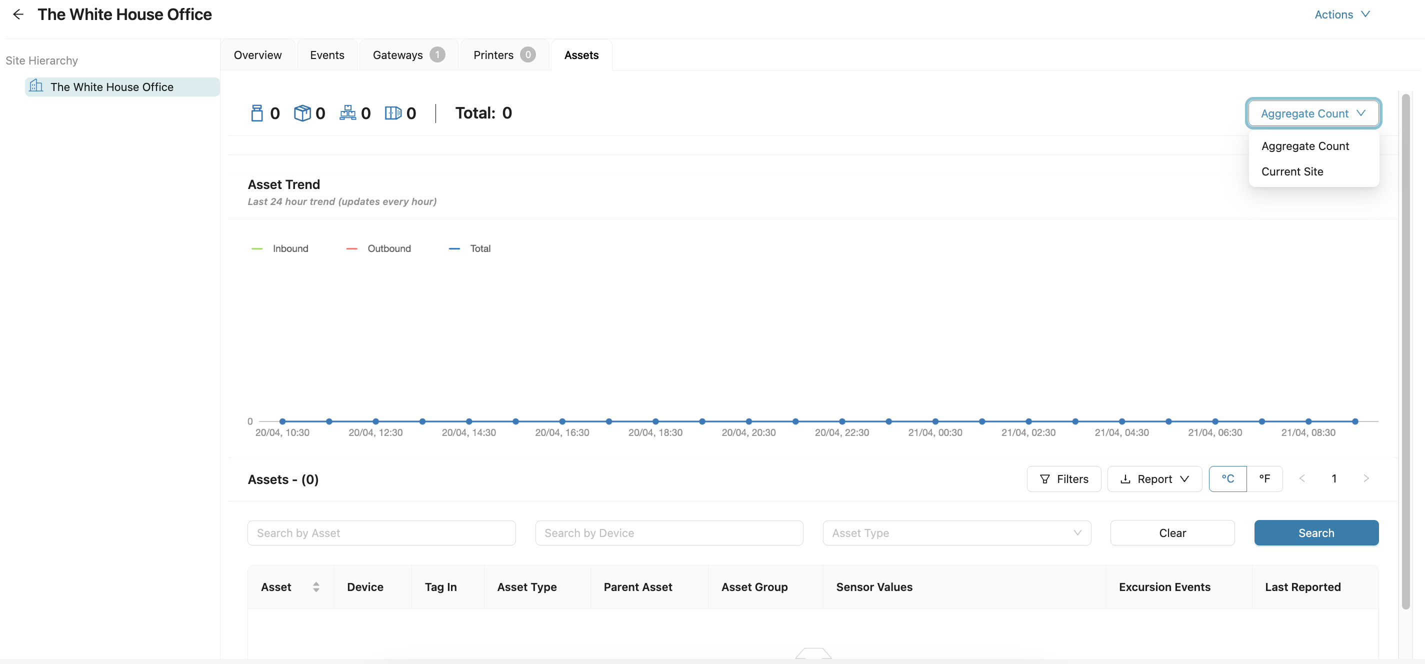Screen dimensions: 1425x664
Task: Open the Actions menu
Action: tap(1342, 14)
